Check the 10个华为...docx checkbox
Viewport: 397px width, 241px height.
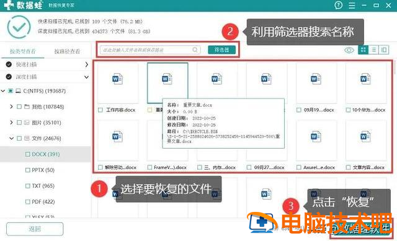coord(349,110)
